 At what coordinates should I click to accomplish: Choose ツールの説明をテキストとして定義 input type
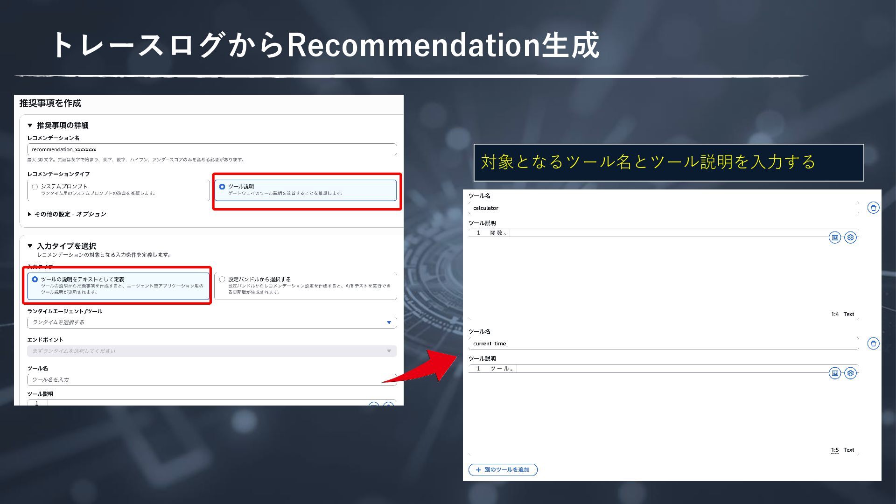pyautogui.click(x=35, y=280)
